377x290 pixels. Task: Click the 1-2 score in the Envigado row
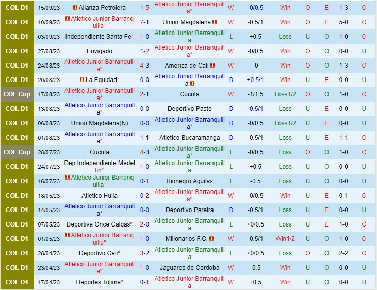coord(144,51)
